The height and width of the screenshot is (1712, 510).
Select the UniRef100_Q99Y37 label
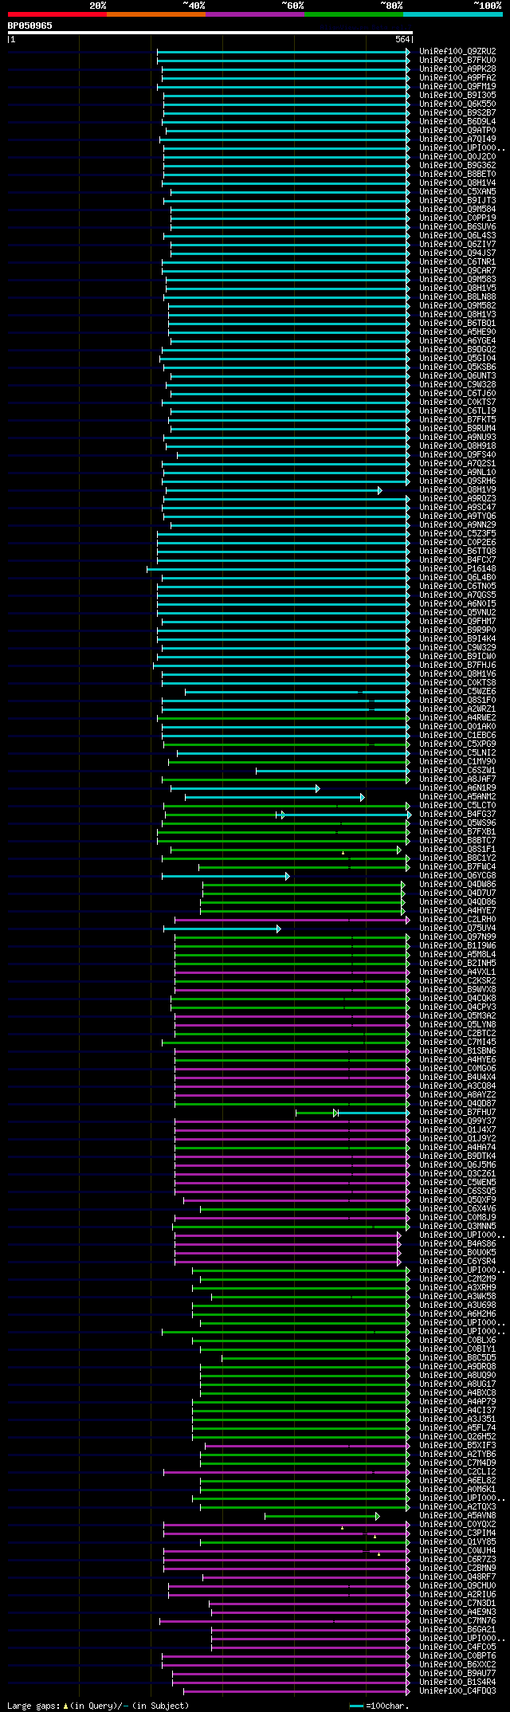point(457,1121)
